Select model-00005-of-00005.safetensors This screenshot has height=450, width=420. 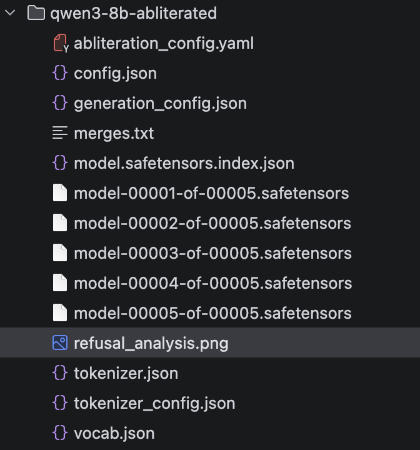tap(212, 313)
